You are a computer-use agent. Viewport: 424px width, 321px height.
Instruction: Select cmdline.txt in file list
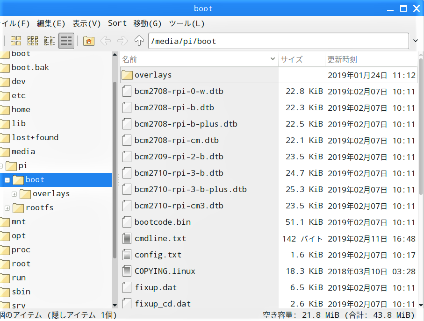pos(160,238)
